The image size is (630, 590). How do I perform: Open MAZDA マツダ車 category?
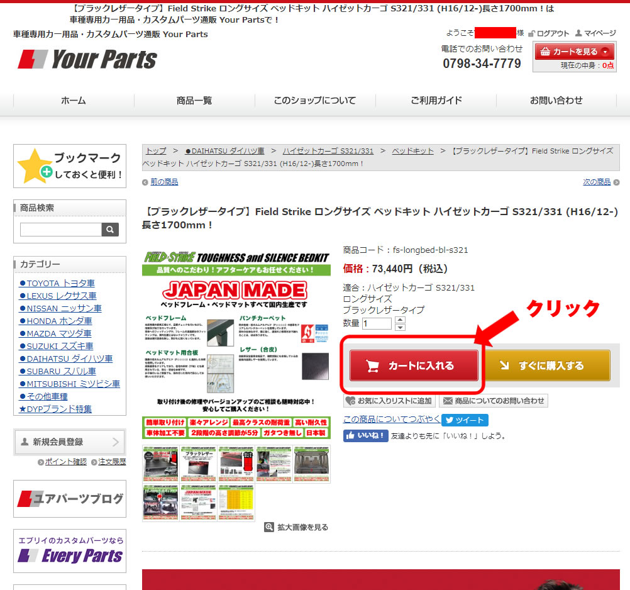(x=55, y=333)
